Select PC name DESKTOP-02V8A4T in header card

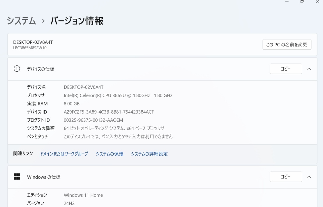pyautogui.click(x=33, y=42)
